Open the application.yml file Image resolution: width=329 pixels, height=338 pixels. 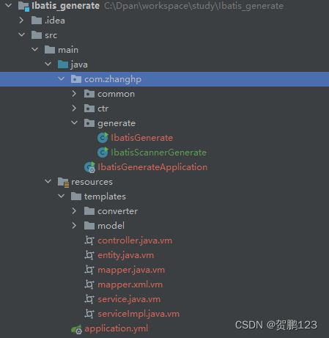pos(117,328)
